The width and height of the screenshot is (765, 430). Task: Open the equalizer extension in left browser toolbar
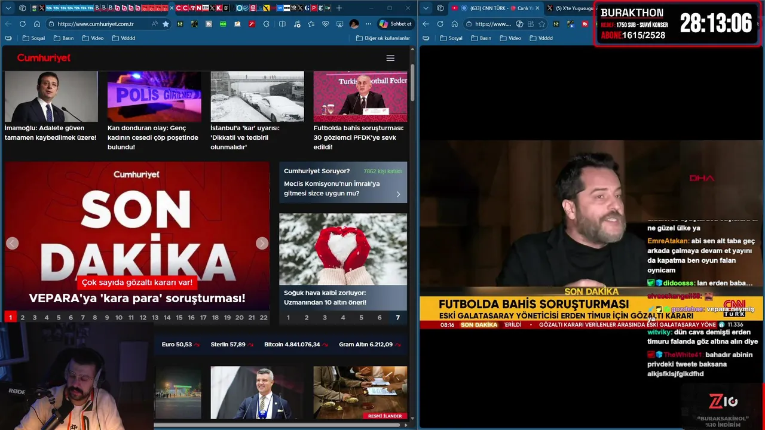pyautogui.click(x=180, y=24)
